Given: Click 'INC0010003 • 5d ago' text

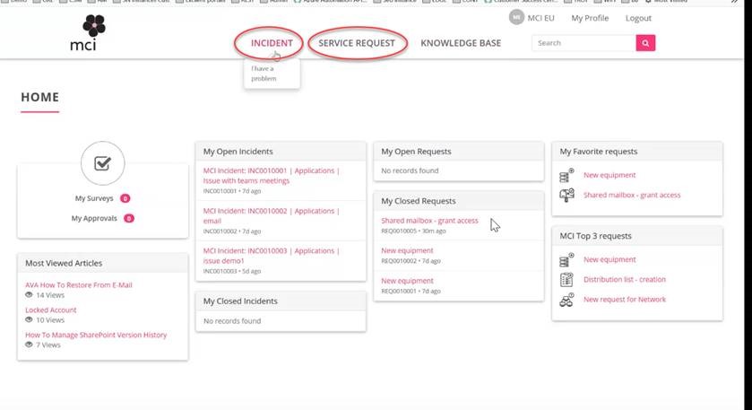Looking at the screenshot, I should click(232, 271).
